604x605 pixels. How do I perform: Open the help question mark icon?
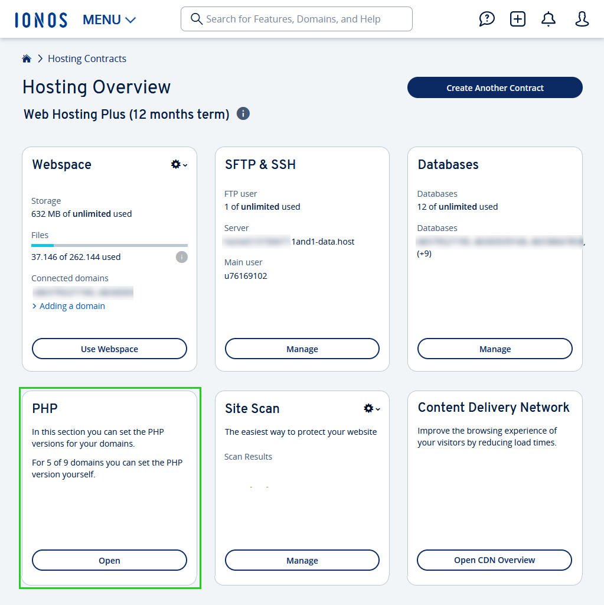coord(487,18)
